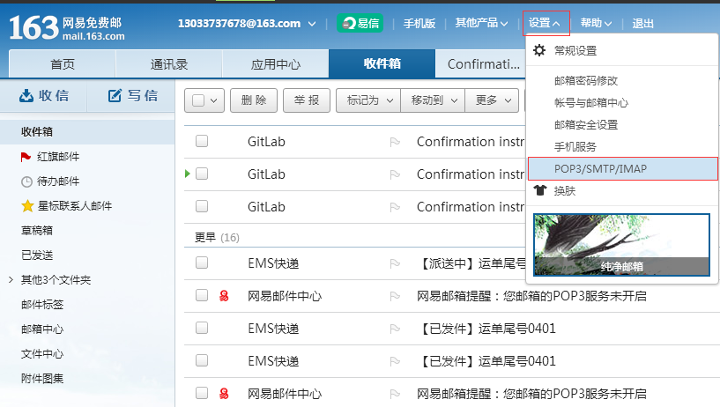
Task: Check the last 网易邮件中心 email checkbox
Action: tap(202, 393)
